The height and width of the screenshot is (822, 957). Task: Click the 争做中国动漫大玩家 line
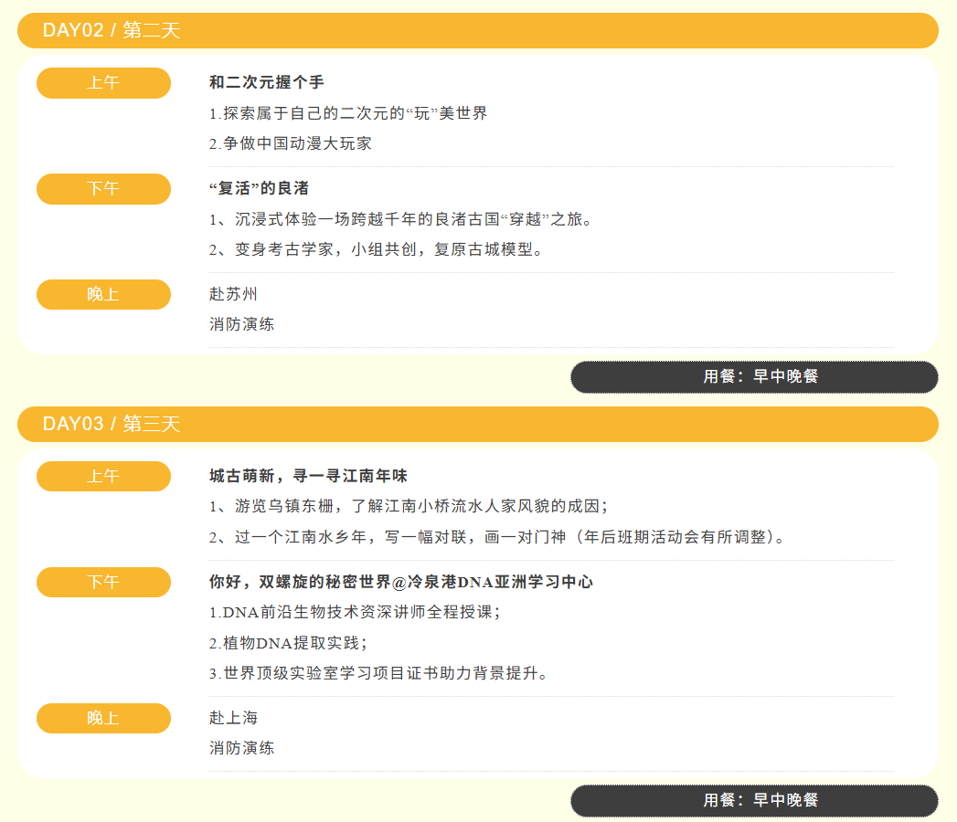coord(291,143)
